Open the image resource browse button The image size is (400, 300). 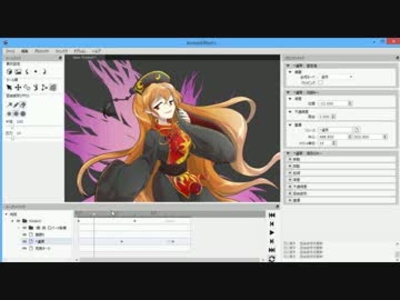(357, 130)
